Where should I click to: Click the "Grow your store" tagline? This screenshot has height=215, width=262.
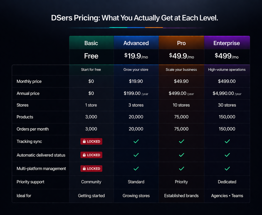(136, 70)
